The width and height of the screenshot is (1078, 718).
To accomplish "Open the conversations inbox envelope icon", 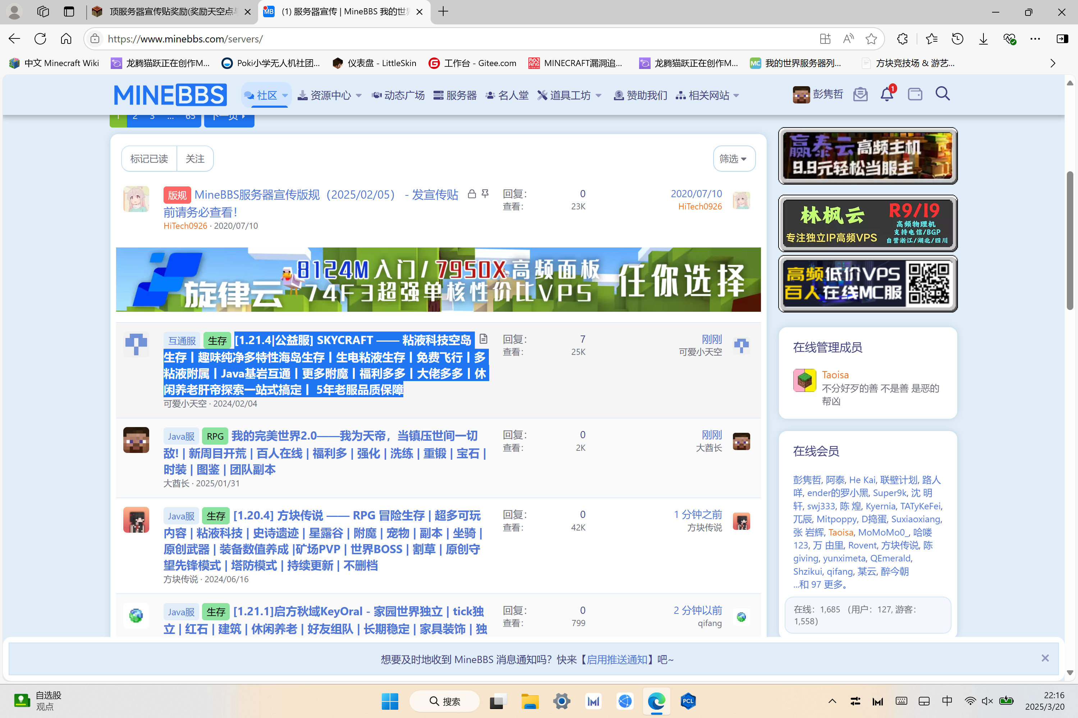I will tap(861, 94).
